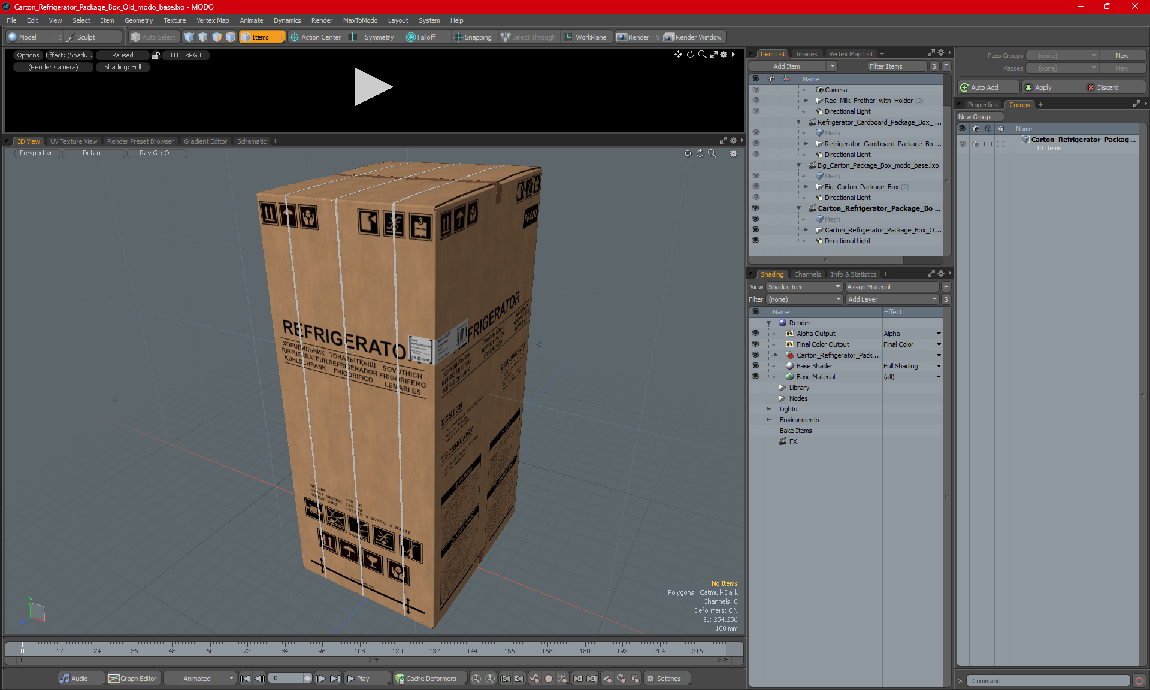Open 3D viewport settings gear
This screenshot has height=690, width=1150.
click(x=733, y=153)
